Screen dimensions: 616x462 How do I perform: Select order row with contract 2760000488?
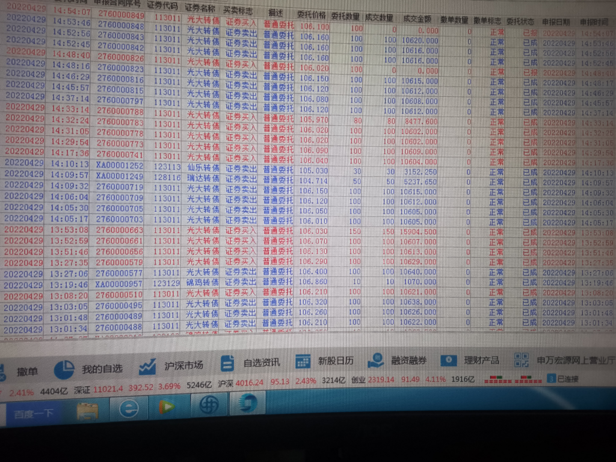click(308, 325)
